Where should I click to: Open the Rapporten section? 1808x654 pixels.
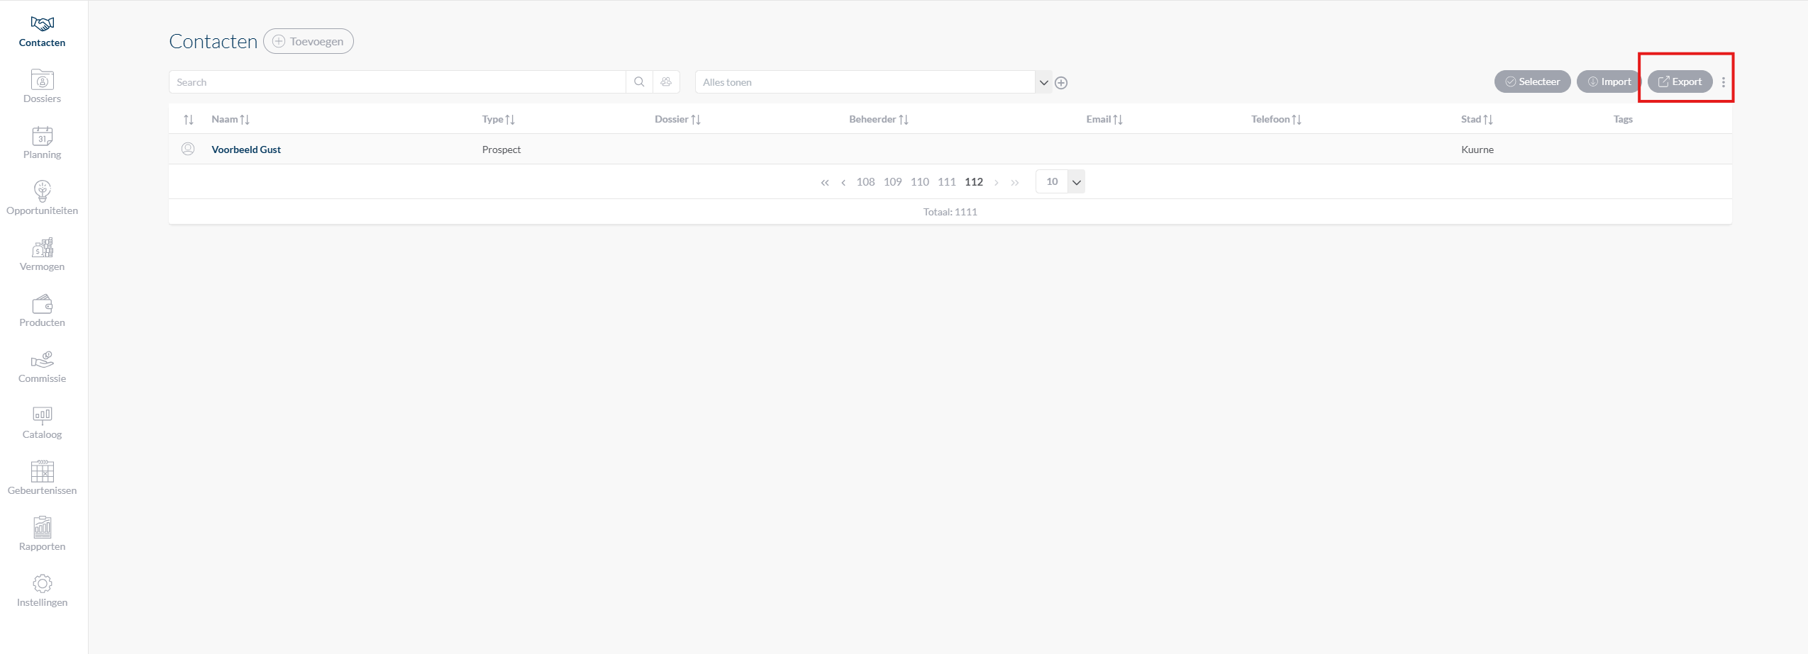(42, 528)
